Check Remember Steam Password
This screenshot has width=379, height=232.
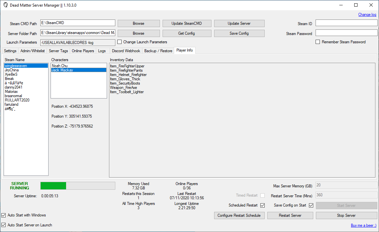(x=318, y=42)
